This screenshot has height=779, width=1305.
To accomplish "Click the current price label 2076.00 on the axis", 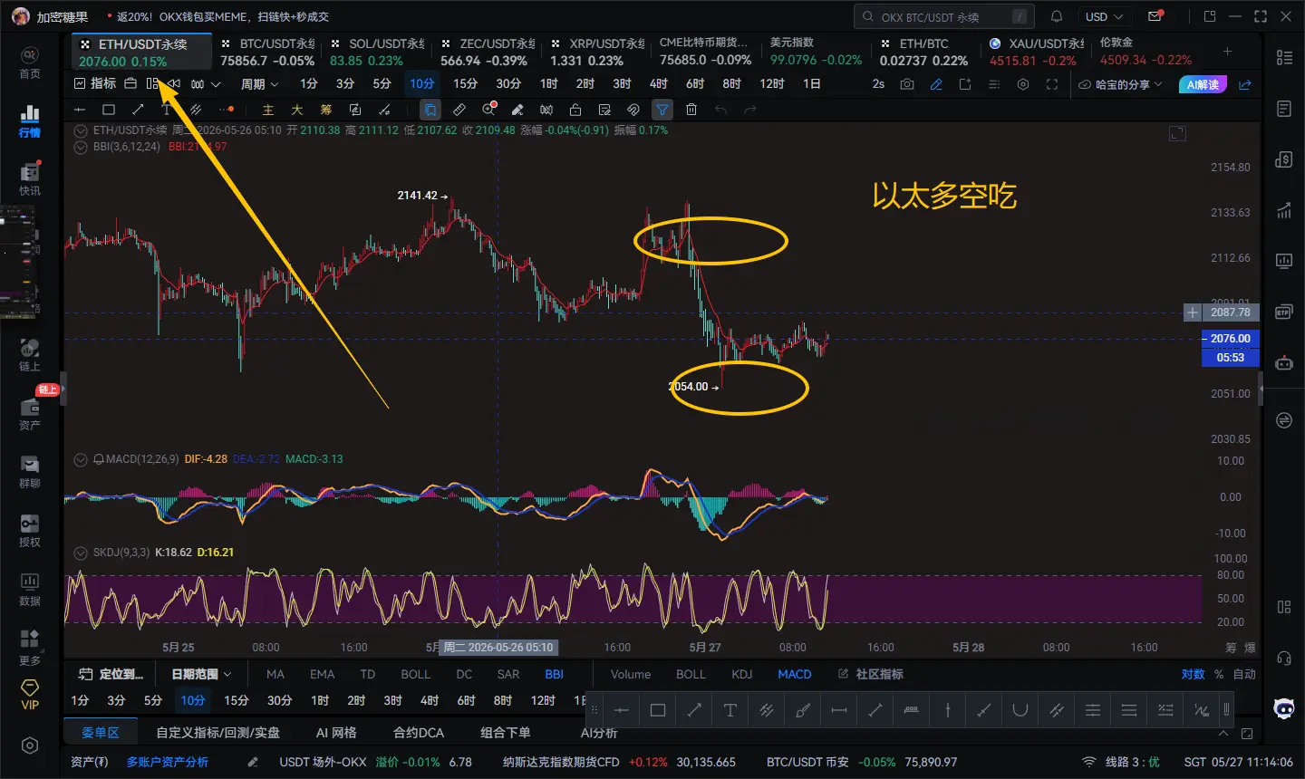I will coord(1230,339).
